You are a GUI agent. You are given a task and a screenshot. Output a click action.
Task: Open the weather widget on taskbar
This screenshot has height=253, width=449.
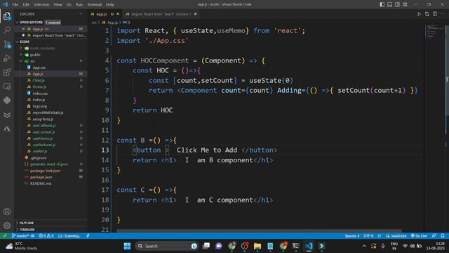point(22,246)
